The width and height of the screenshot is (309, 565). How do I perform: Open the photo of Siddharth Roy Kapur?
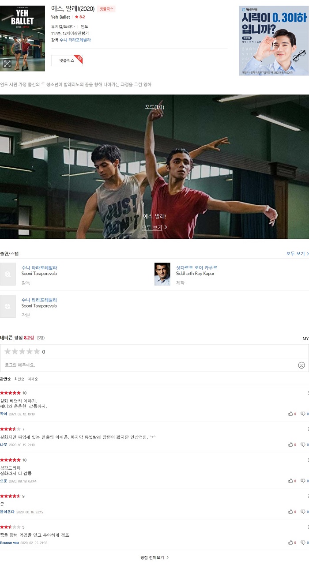coord(162,274)
